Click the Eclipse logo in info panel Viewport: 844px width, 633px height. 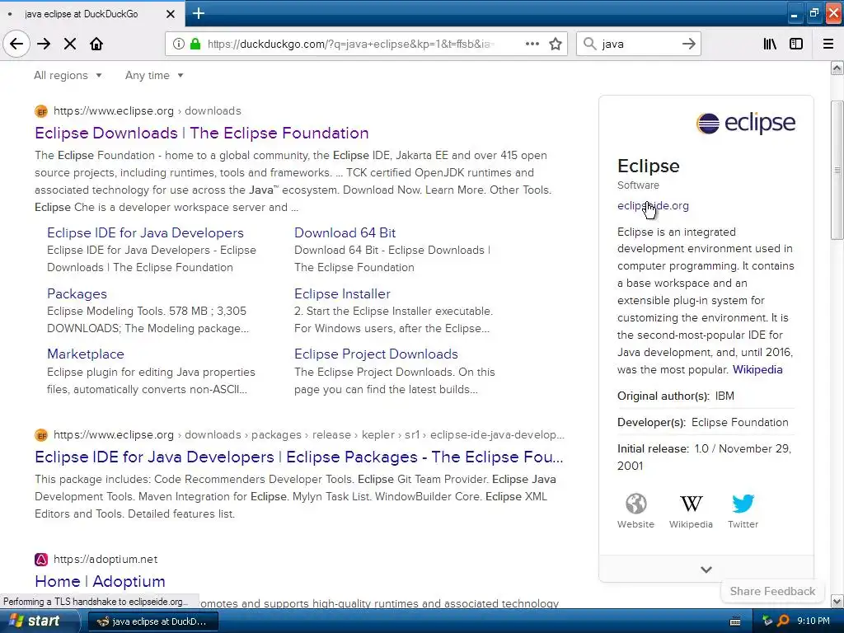click(x=745, y=124)
